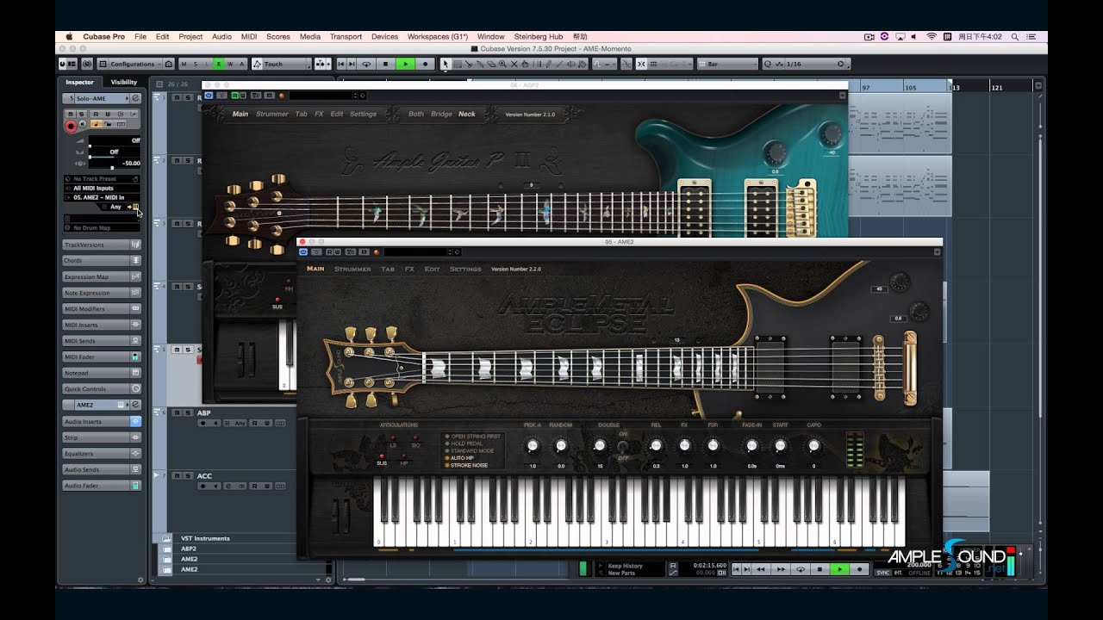
Task: Activate Record in the top transport toolbar
Action: click(x=425, y=64)
